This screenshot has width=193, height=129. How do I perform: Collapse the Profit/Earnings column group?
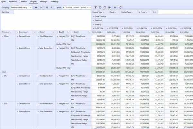tap(93, 16)
